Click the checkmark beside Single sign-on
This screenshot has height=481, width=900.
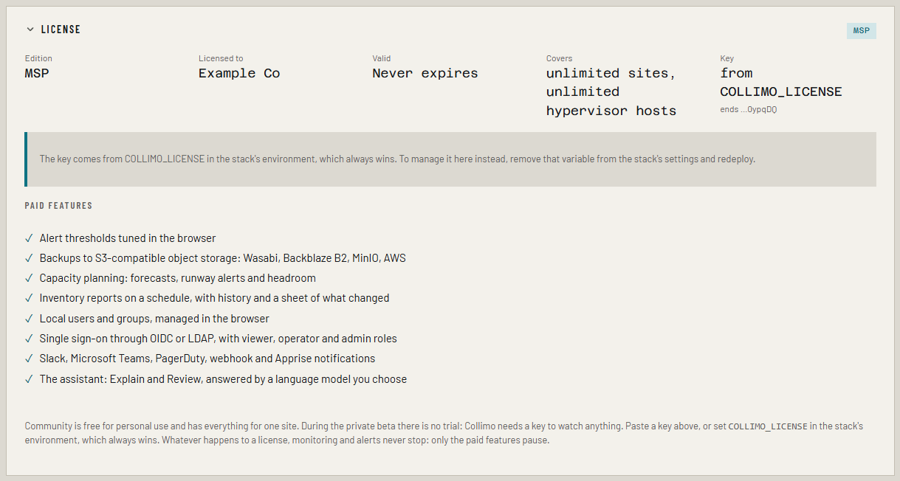pos(29,339)
